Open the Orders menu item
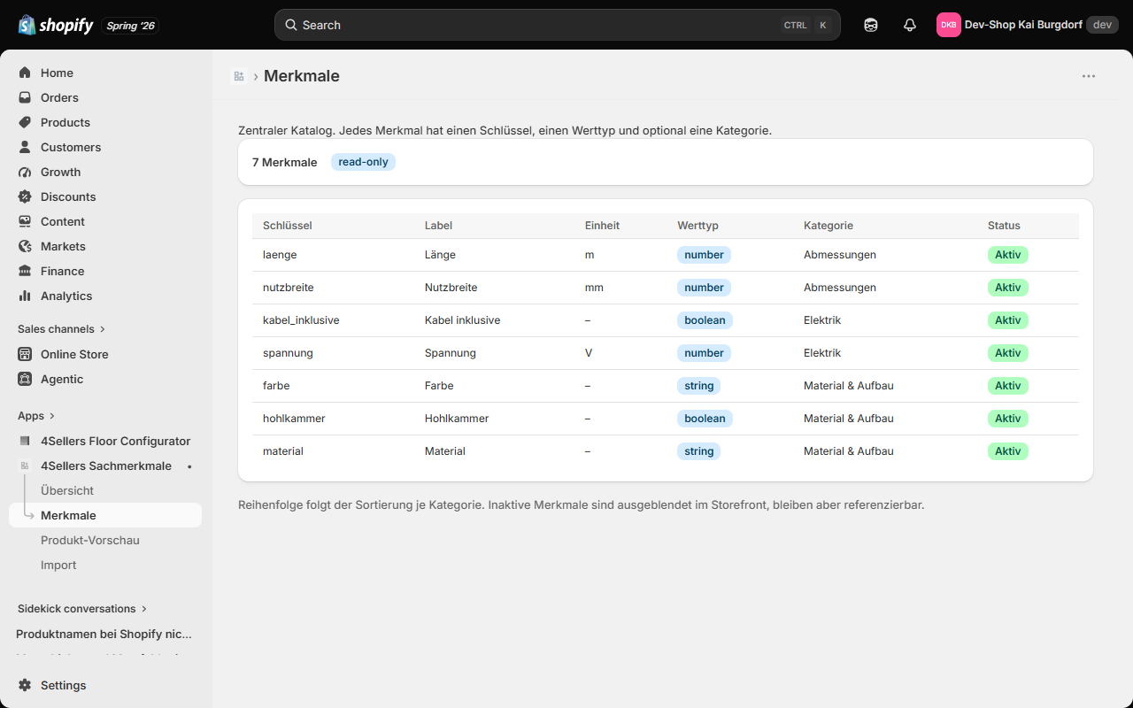 (x=105, y=97)
